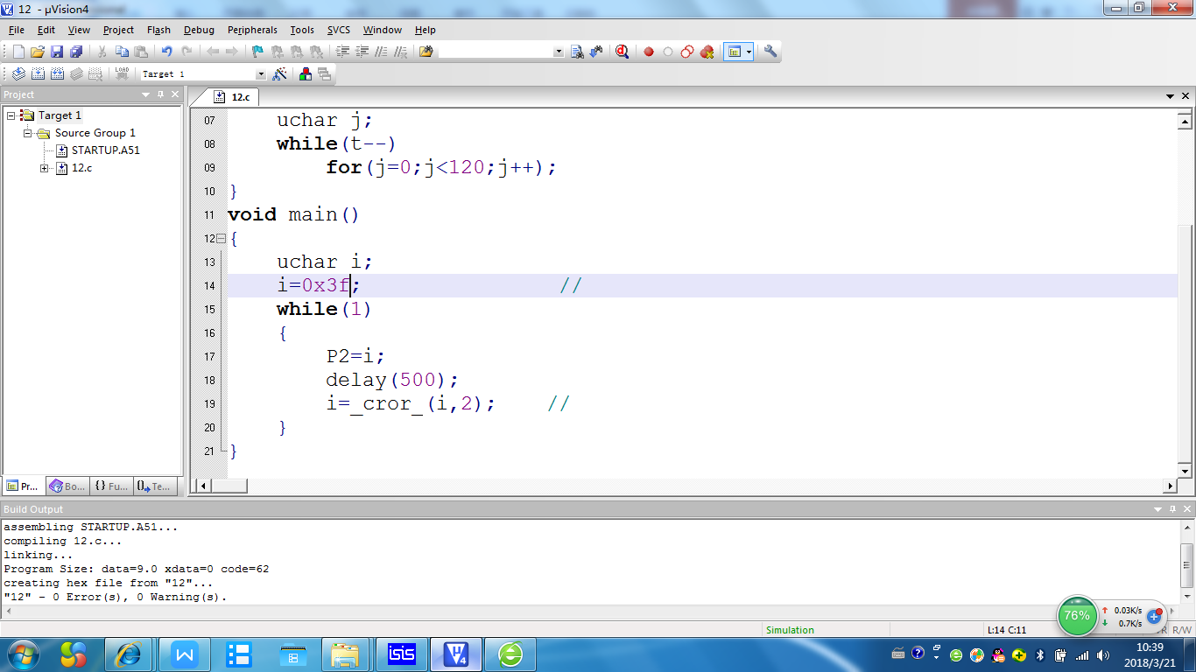The width and height of the screenshot is (1196, 672).
Task: Open the window layout dropdown arrow
Action: 749,52
